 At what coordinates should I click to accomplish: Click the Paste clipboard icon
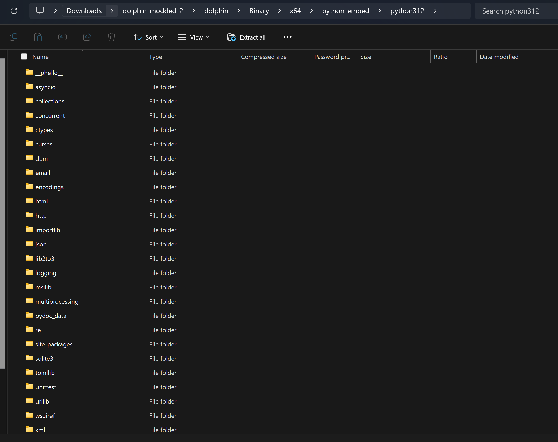(x=38, y=37)
